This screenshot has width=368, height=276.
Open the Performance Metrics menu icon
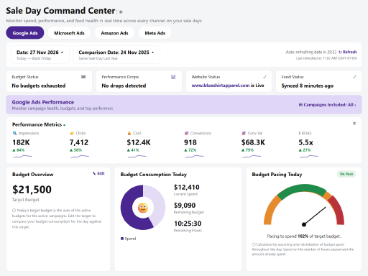click(354, 124)
